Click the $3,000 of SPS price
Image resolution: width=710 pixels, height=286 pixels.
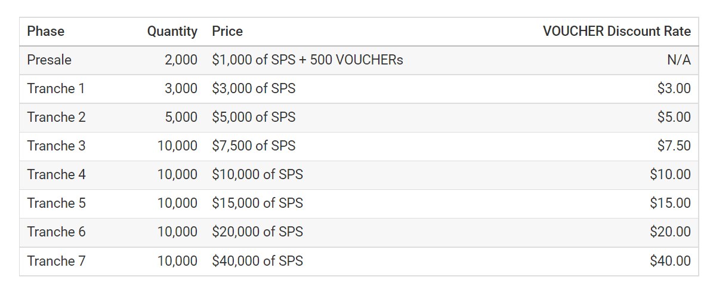point(254,88)
